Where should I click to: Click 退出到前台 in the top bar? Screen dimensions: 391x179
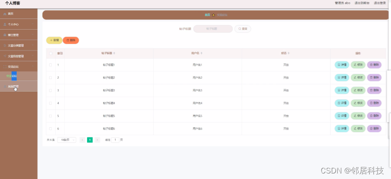361,3
